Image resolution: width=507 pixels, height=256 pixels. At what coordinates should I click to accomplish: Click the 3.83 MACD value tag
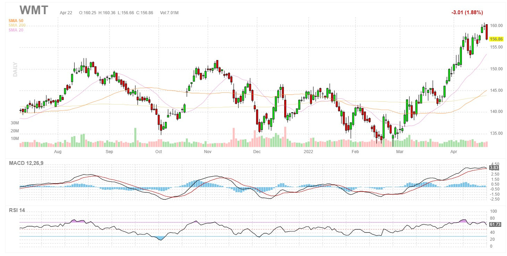494,168
